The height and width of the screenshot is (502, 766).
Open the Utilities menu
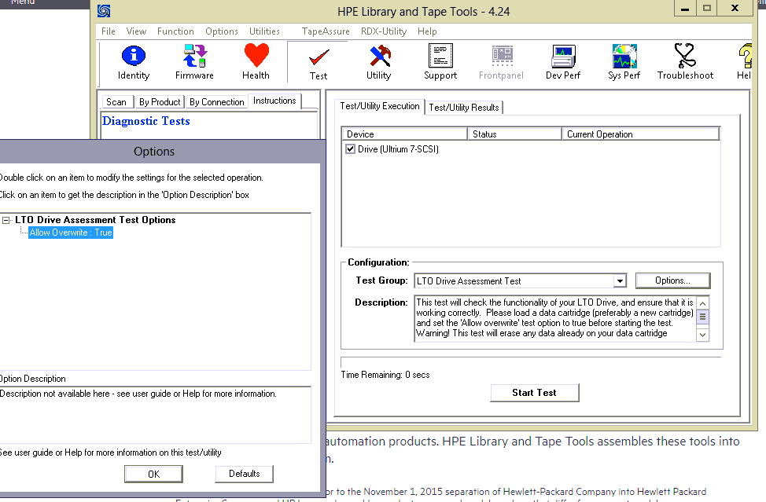(264, 31)
